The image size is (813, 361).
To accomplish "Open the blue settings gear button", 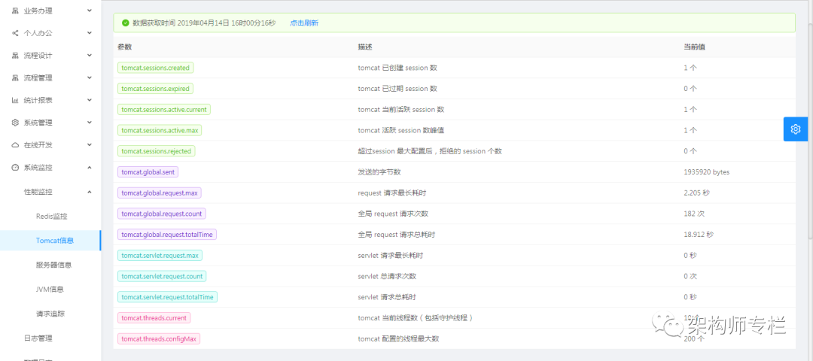I will coord(796,129).
